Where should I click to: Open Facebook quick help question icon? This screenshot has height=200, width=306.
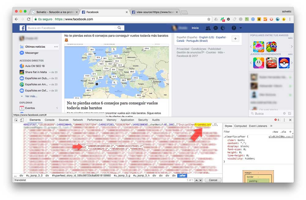click(x=234, y=28)
